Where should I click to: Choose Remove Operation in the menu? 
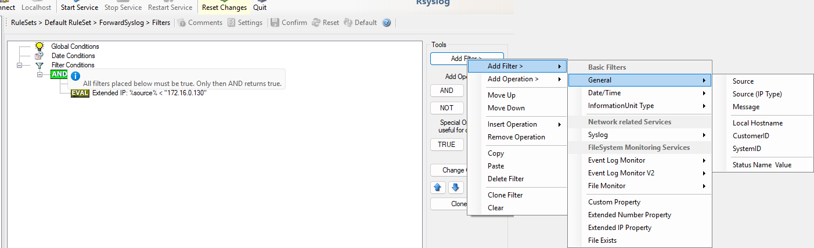(x=517, y=137)
